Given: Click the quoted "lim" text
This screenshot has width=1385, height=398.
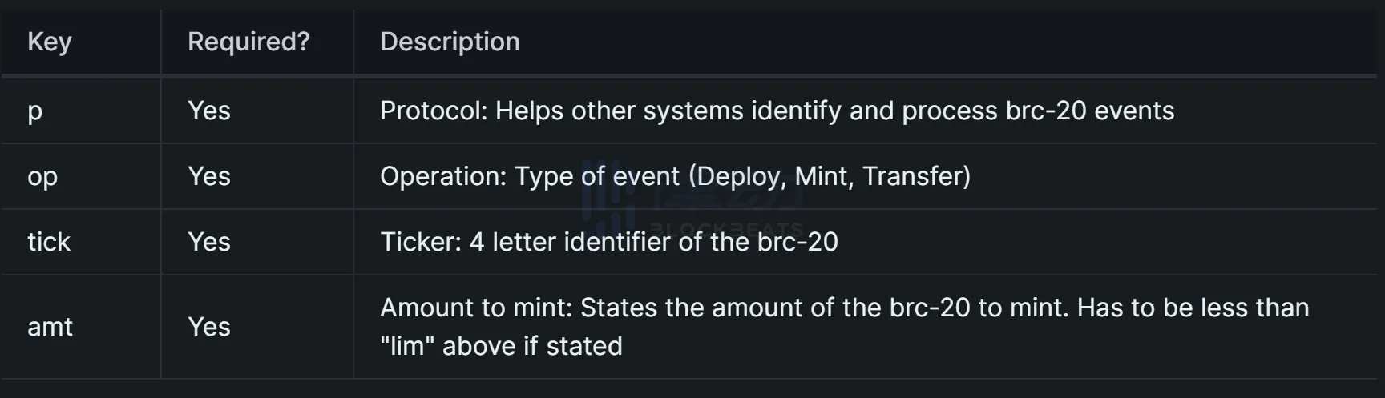Looking at the screenshot, I should tap(407, 346).
